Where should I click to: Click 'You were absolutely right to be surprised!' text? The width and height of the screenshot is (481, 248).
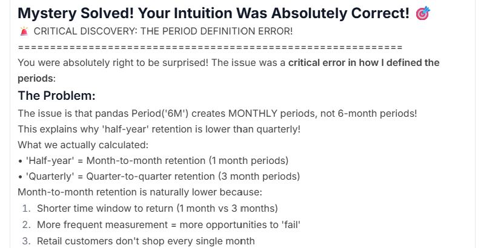click(113, 63)
